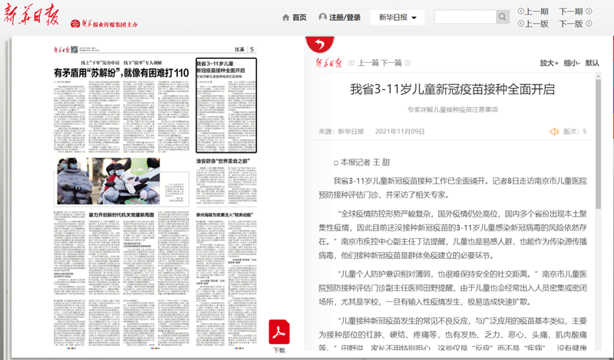Click the right arrow beside 下一期

coord(589,11)
